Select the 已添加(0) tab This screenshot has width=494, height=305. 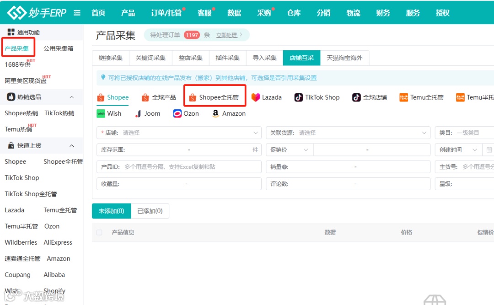pos(150,211)
